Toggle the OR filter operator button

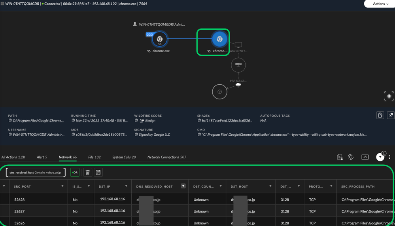(75, 172)
